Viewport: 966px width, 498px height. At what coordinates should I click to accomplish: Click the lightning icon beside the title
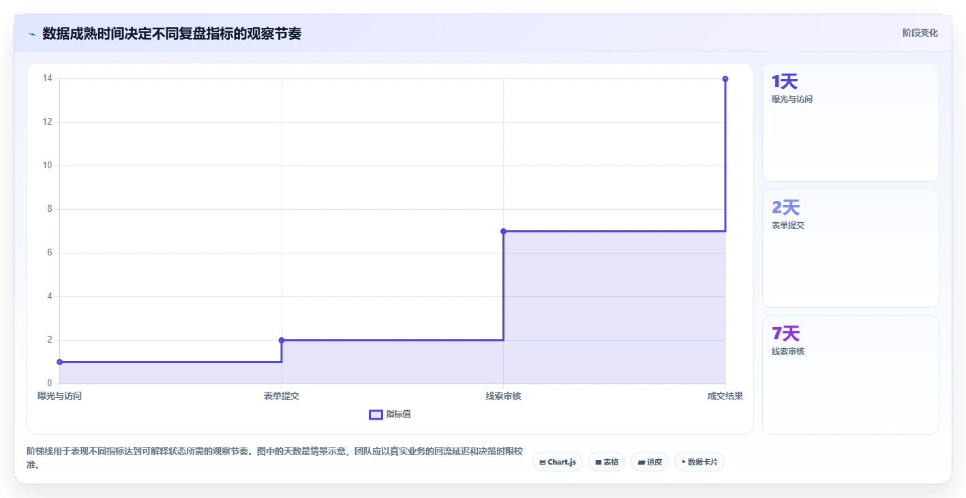click(x=32, y=33)
